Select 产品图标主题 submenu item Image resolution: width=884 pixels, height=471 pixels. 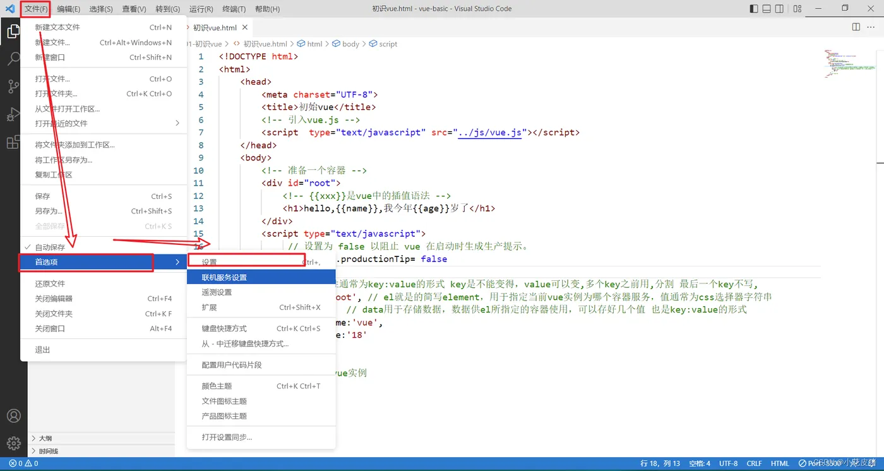[261, 416]
